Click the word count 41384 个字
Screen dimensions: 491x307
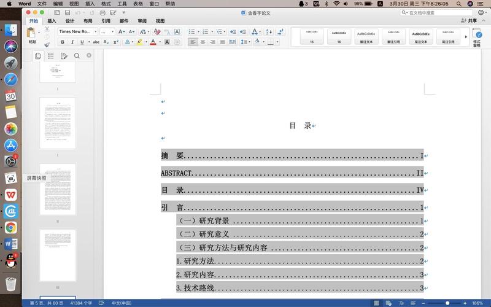[x=81, y=303]
